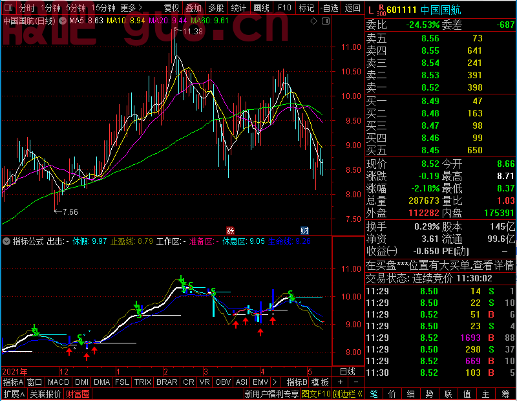Switch to OBV indicator

(x=223, y=382)
